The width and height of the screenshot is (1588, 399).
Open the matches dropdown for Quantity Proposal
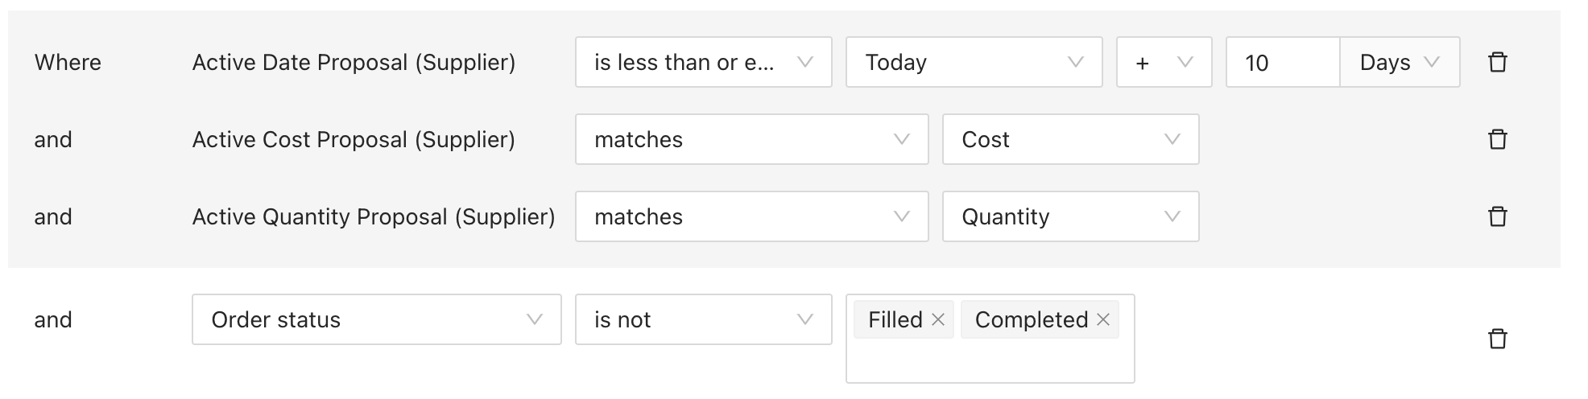751,216
